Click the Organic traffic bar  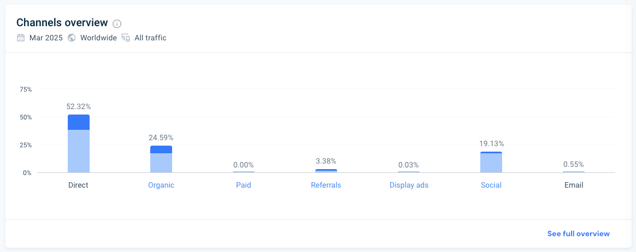tap(161, 159)
